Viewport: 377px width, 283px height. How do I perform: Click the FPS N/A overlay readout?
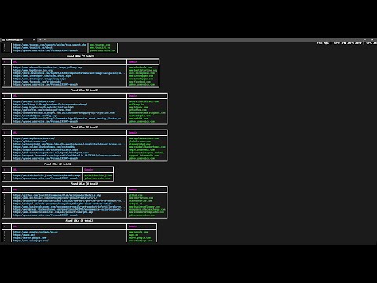(323, 42)
